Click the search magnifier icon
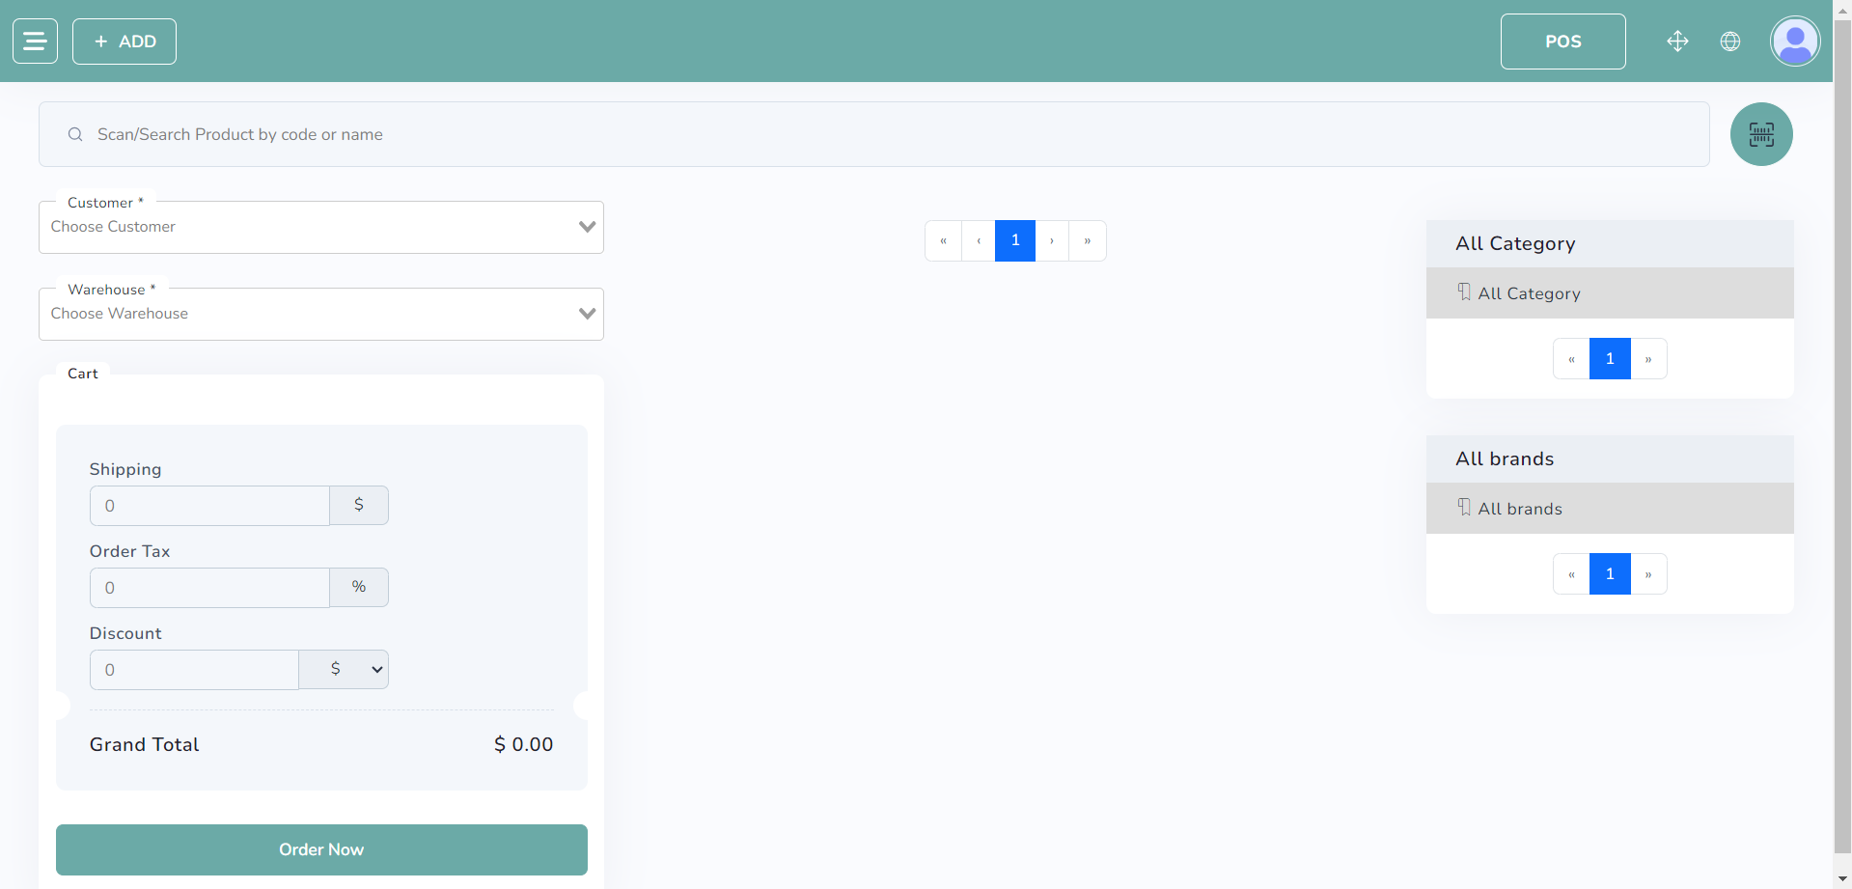The height and width of the screenshot is (889, 1852). [75, 134]
